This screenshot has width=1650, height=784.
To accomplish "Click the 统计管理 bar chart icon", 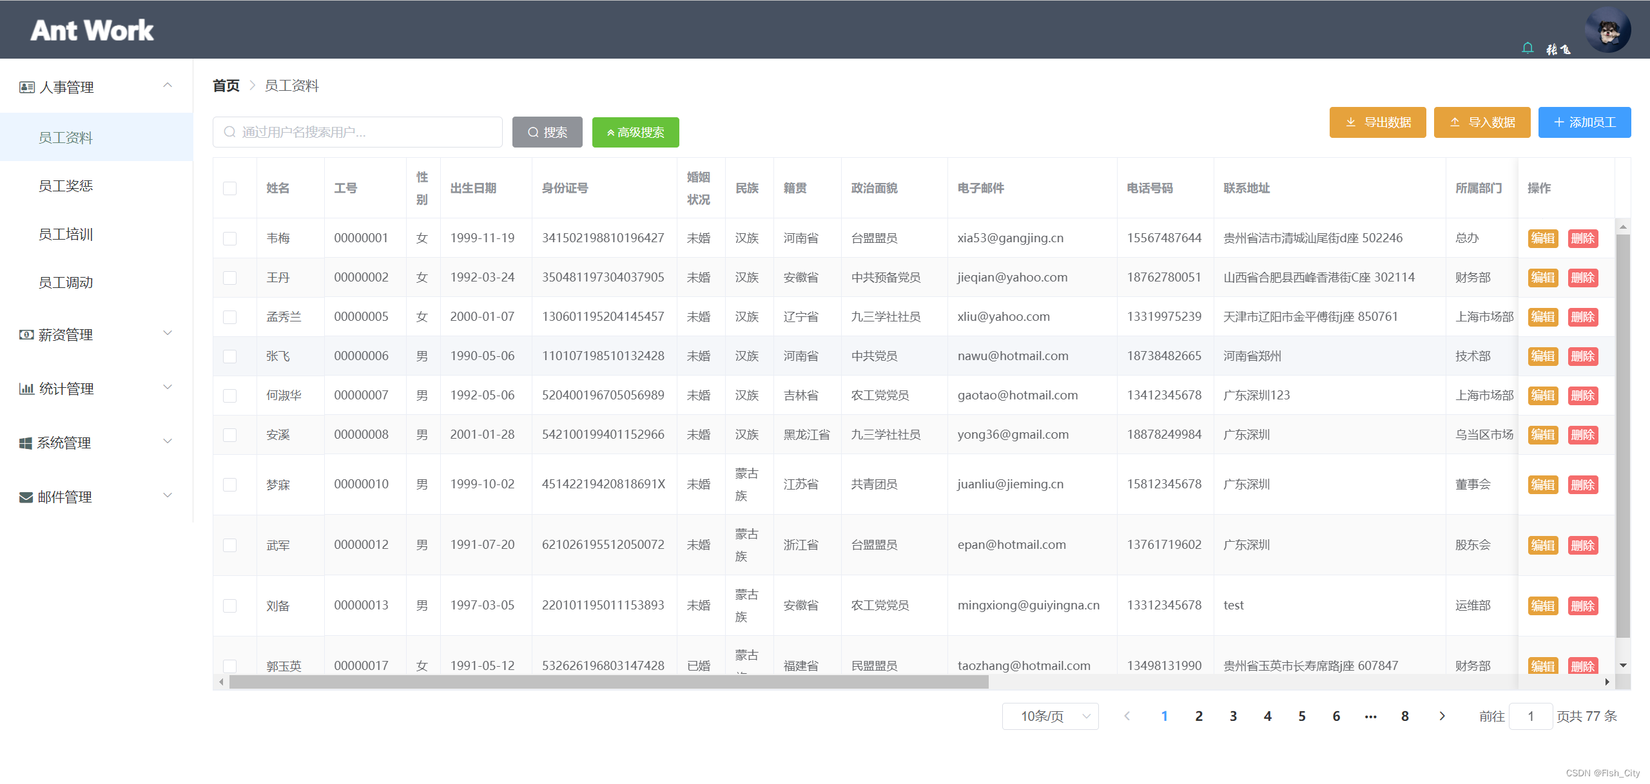I will [26, 388].
